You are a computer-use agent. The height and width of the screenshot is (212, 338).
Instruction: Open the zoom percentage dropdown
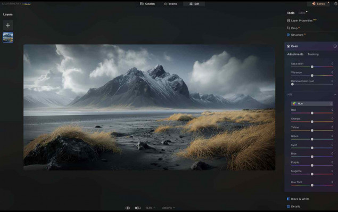point(151,208)
